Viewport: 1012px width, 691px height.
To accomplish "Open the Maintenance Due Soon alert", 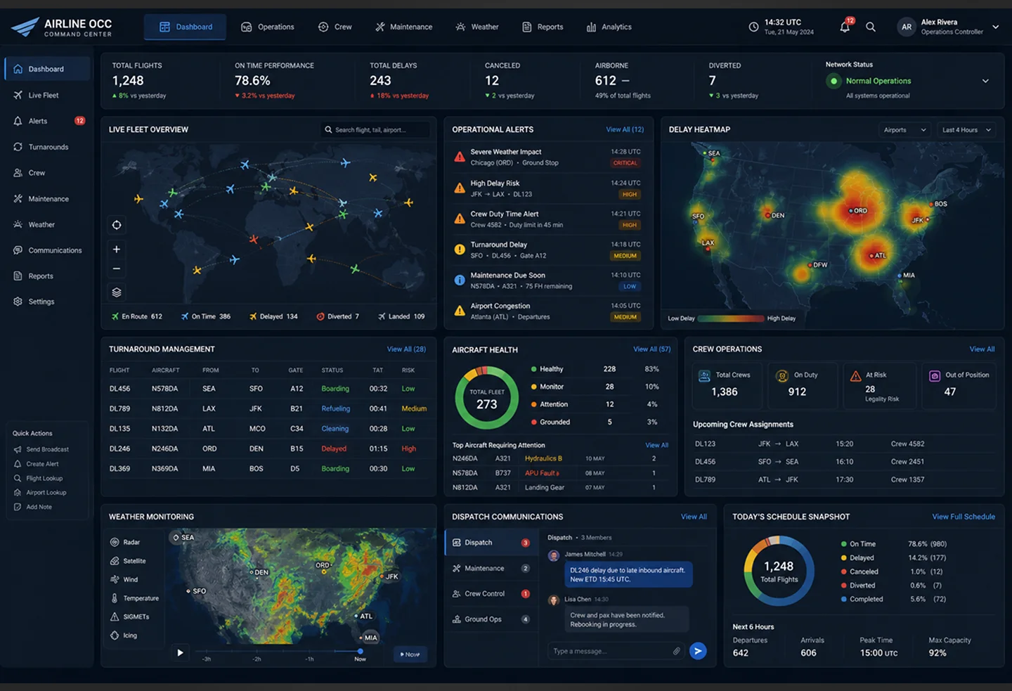I will [548, 280].
